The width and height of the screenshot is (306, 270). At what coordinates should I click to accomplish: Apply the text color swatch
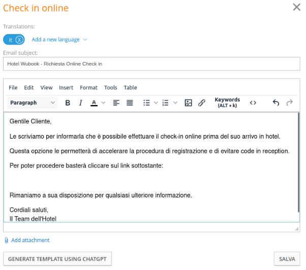tap(94, 103)
